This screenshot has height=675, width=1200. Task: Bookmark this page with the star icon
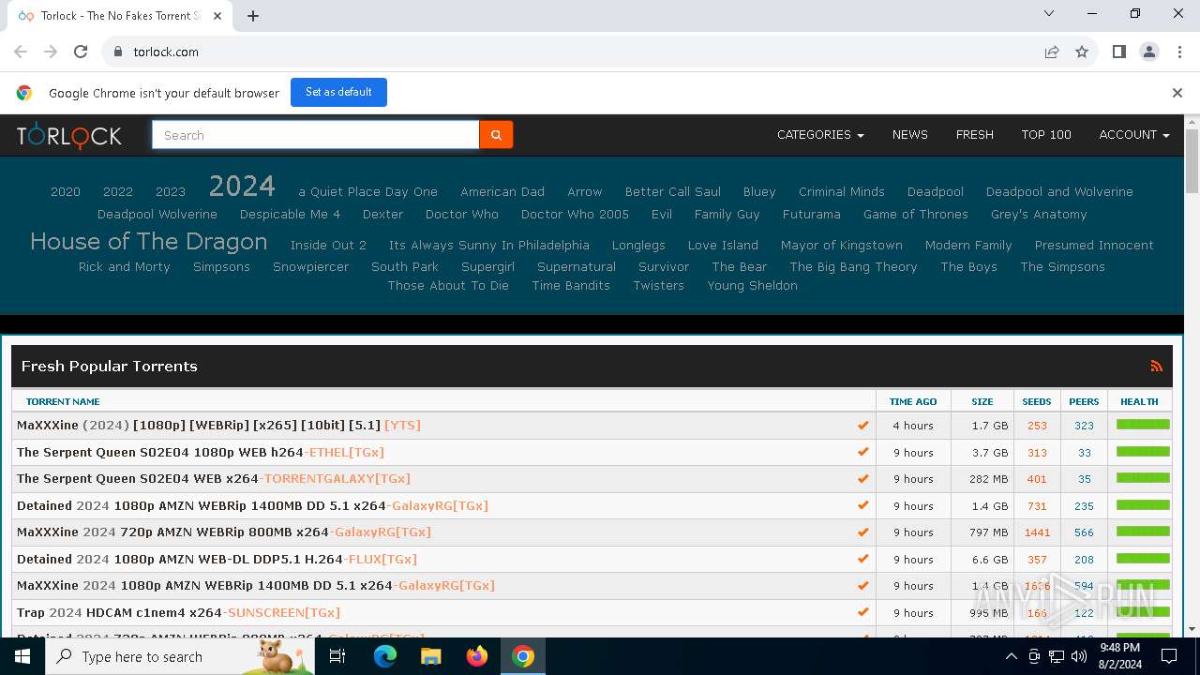(x=1082, y=52)
